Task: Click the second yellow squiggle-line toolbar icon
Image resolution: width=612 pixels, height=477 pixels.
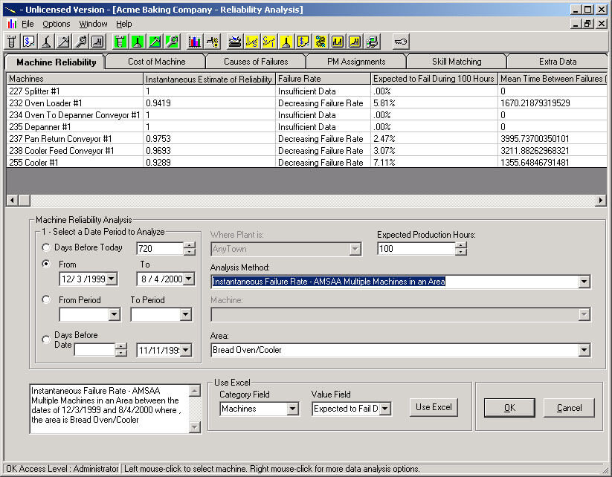Action: pos(269,42)
